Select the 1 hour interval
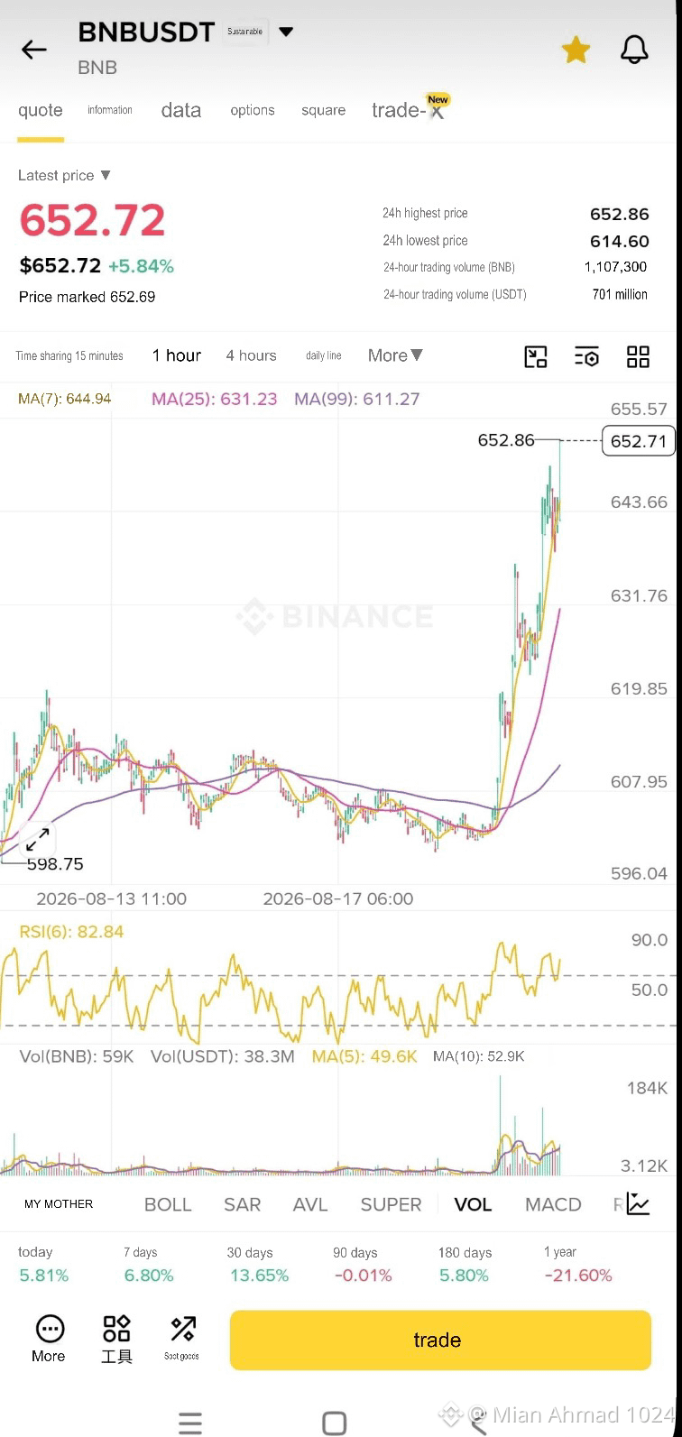The width and height of the screenshot is (682, 1437). tap(177, 355)
